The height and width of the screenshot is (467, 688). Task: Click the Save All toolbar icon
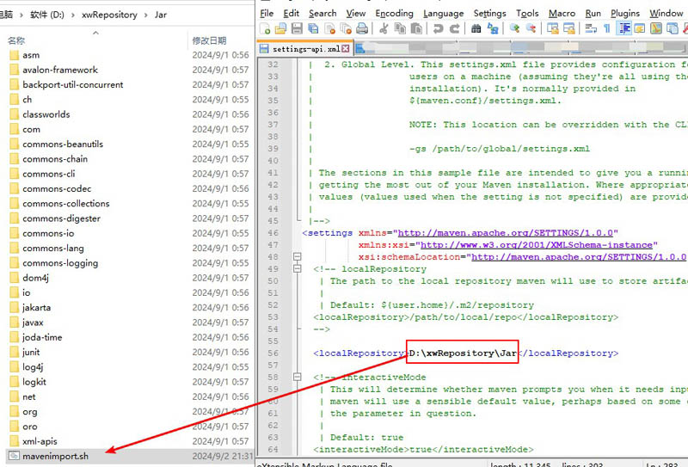pyautogui.click(x=313, y=29)
